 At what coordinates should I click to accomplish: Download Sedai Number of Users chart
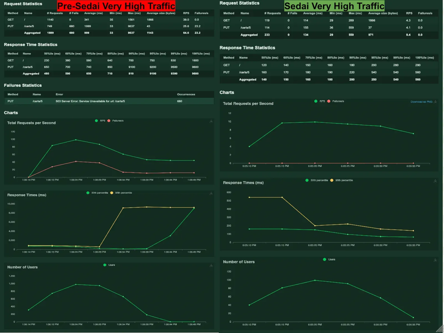click(x=435, y=260)
